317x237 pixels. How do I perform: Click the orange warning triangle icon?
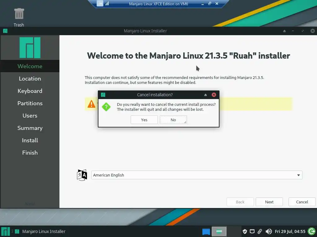pyautogui.click(x=91, y=104)
